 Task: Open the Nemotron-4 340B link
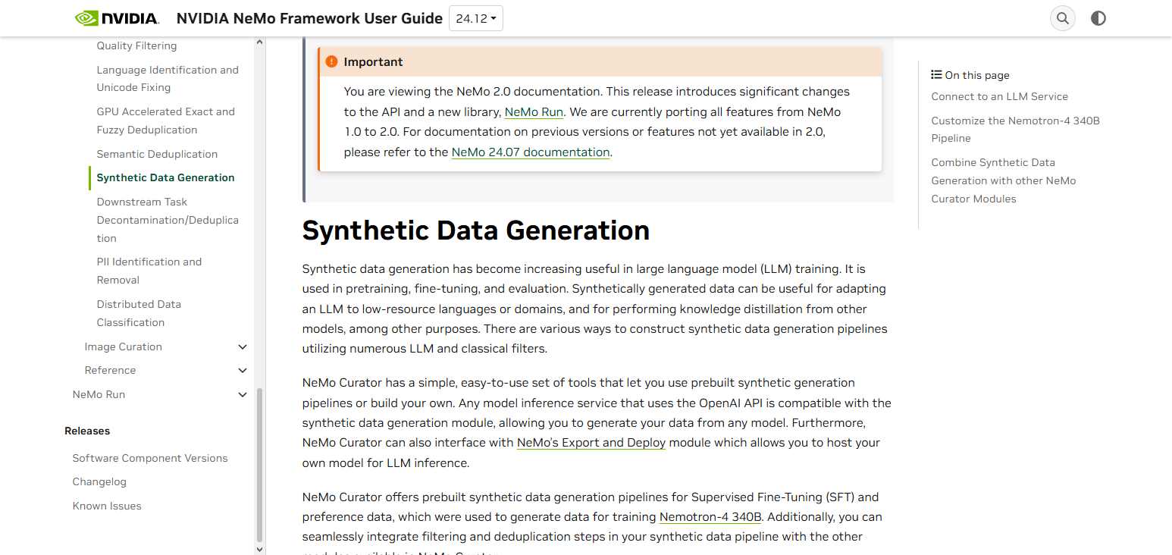click(x=710, y=517)
